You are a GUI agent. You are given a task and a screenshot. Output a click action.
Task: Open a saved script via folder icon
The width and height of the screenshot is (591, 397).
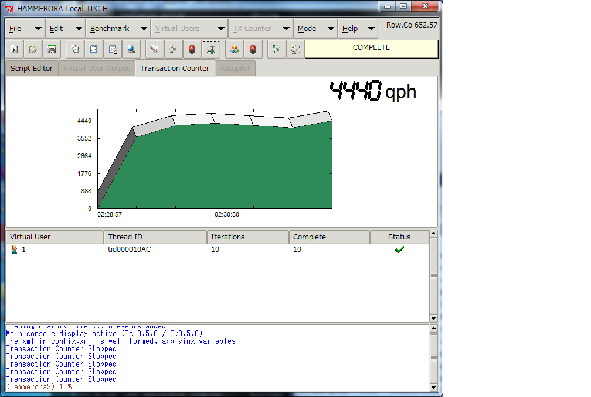coord(32,49)
